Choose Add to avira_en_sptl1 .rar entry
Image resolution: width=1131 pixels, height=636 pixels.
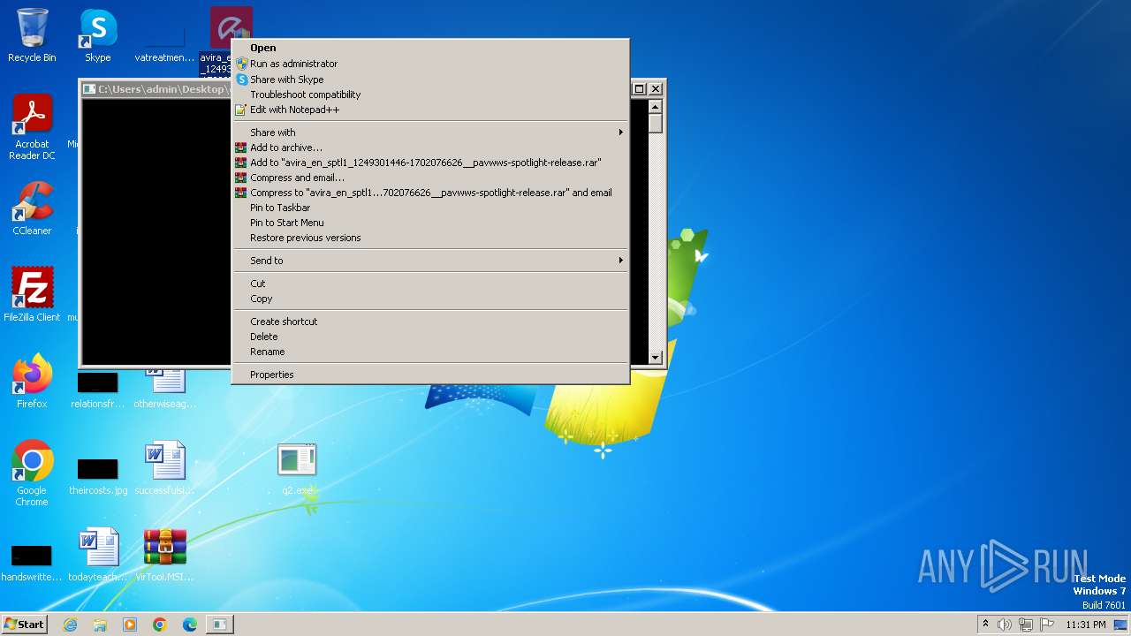[430, 163]
